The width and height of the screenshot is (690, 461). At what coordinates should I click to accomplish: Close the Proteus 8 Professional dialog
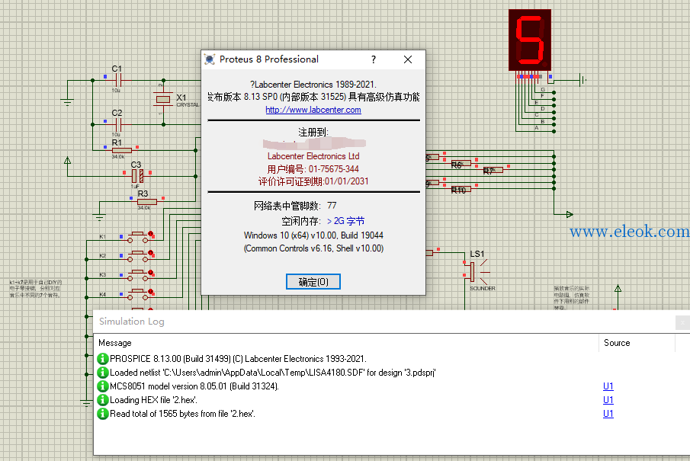(x=408, y=59)
